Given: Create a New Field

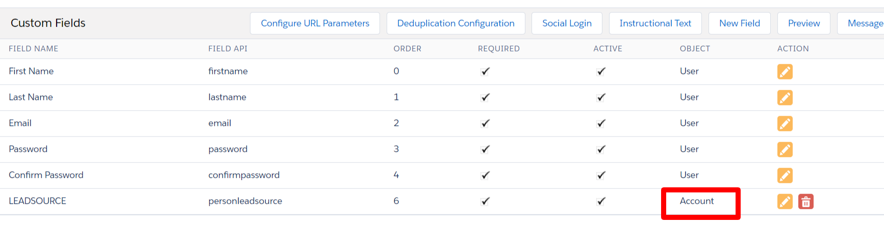Looking at the screenshot, I should pyautogui.click(x=739, y=23).
